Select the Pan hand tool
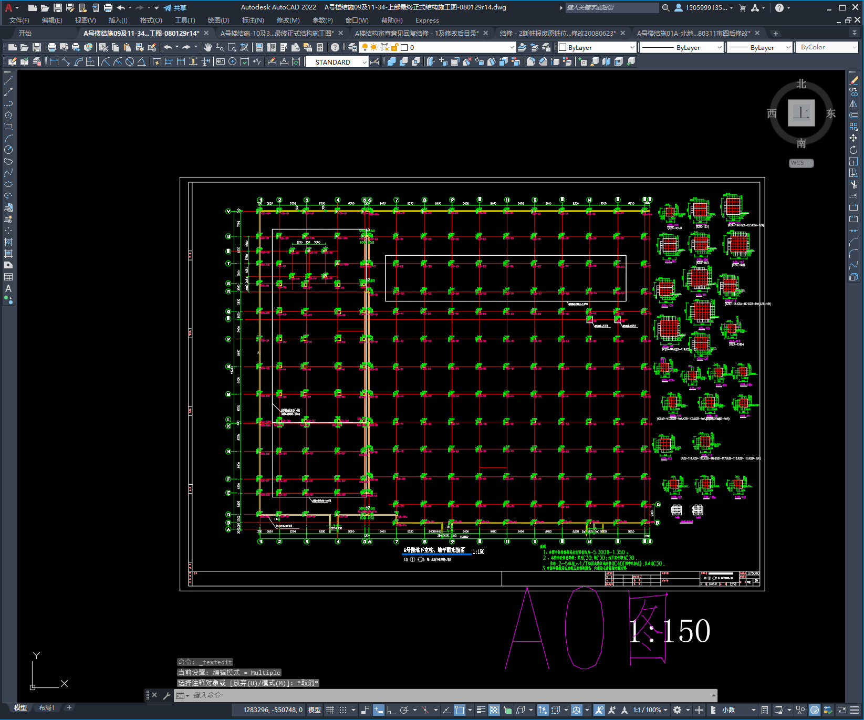 208,47
